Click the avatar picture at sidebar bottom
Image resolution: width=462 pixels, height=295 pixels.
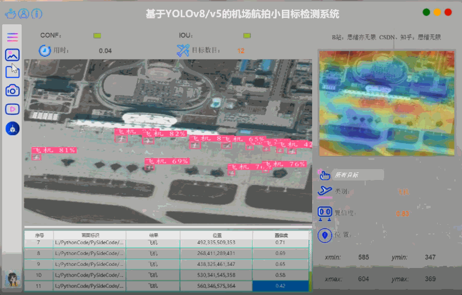[12, 279]
